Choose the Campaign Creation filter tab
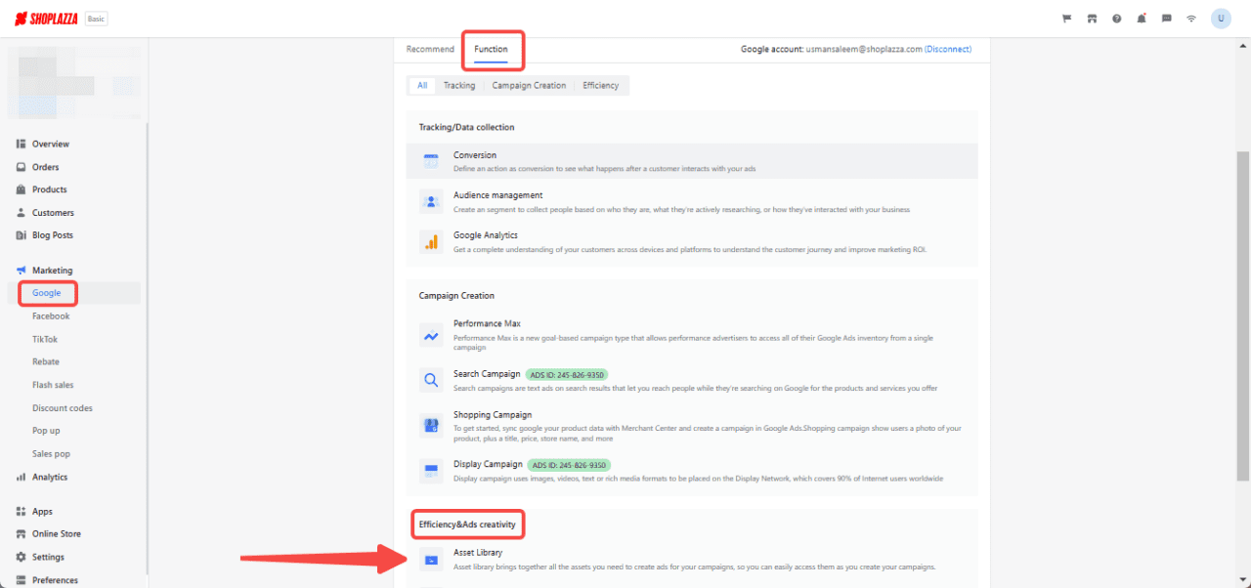 coord(529,86)
